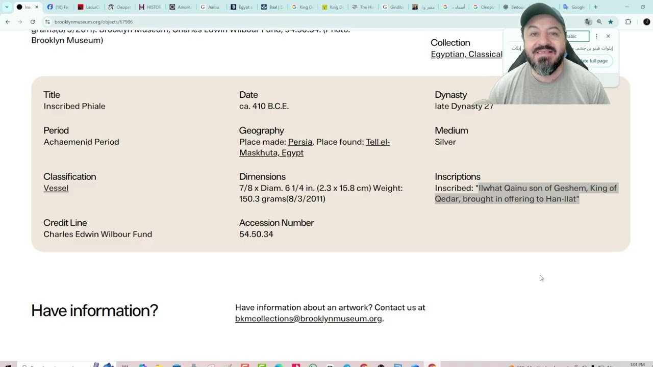Email bkmcollections@brooklynmuseum.org link

coord(308,319)
